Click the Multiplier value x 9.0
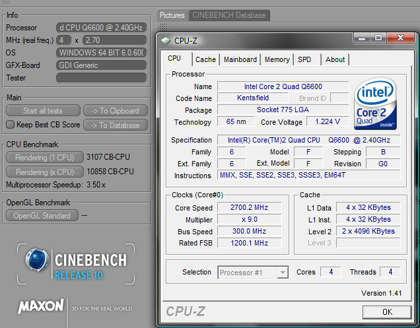This screenshot has height=328, width=420. [x=249, y=219]
